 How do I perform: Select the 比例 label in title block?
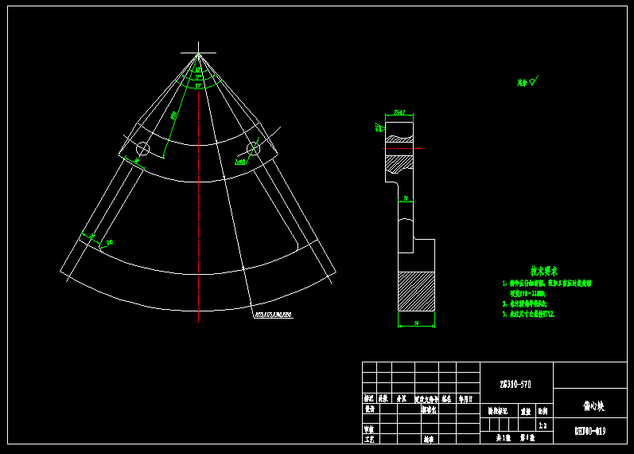coord(543,412)
